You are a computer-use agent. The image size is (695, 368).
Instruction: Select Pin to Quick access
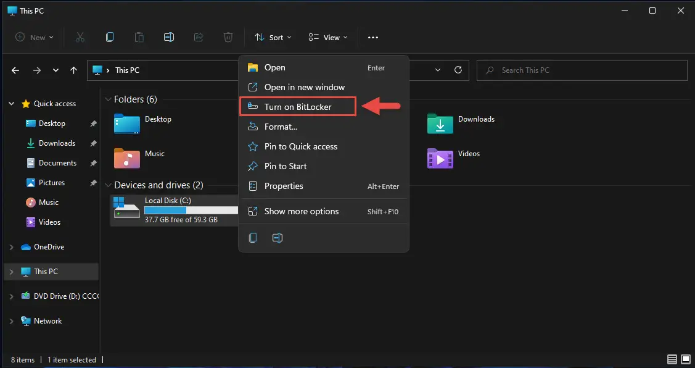coord(324,146)
